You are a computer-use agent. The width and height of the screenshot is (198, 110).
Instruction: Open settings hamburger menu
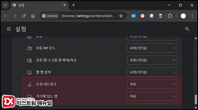[9, 29]
